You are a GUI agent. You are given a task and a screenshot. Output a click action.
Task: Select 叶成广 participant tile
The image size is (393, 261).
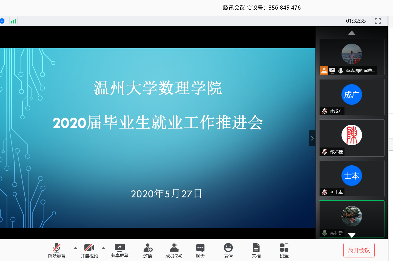pyautogui.click(x=352, y=97)
